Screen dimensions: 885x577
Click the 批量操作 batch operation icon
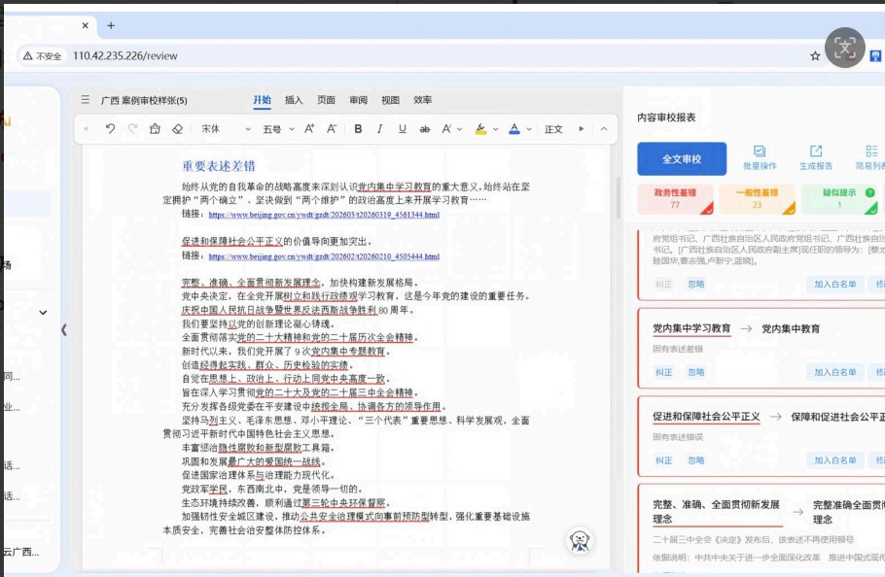click(x=760, y=157)
